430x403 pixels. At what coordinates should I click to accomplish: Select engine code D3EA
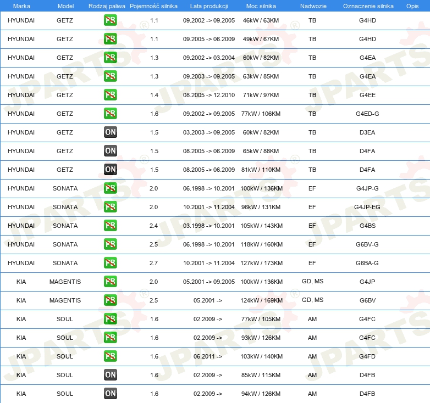pos(367,132)
